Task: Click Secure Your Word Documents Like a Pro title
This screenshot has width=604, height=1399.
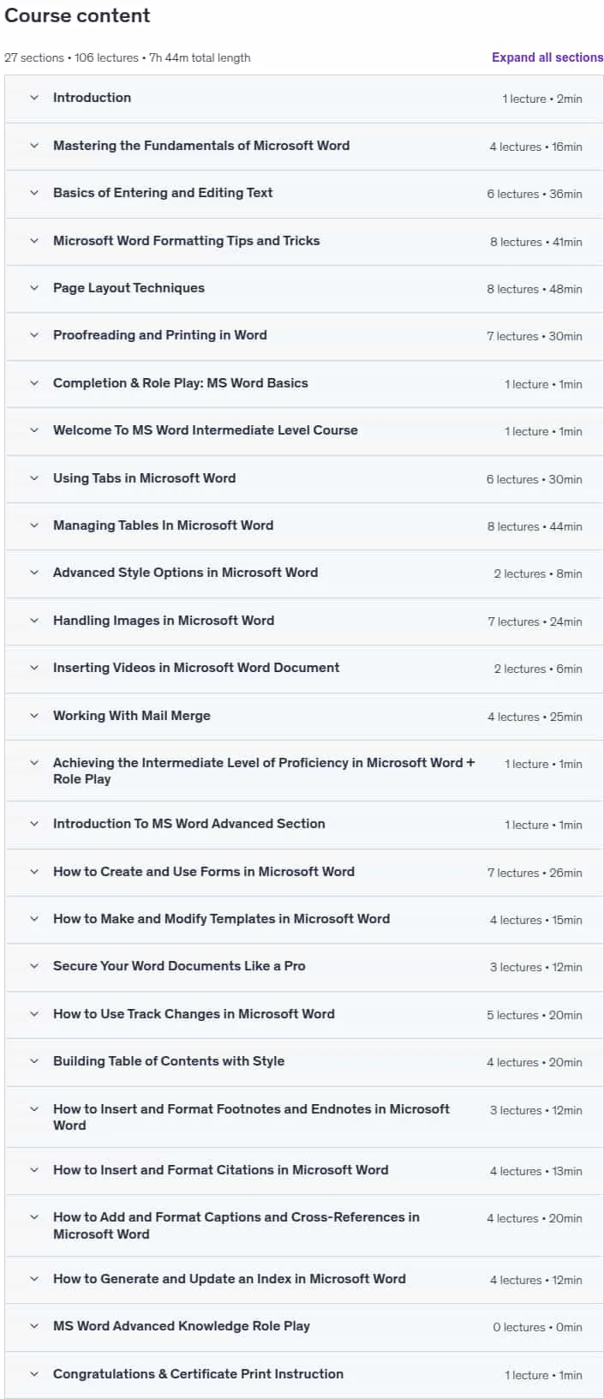Action: click(179, 966)
